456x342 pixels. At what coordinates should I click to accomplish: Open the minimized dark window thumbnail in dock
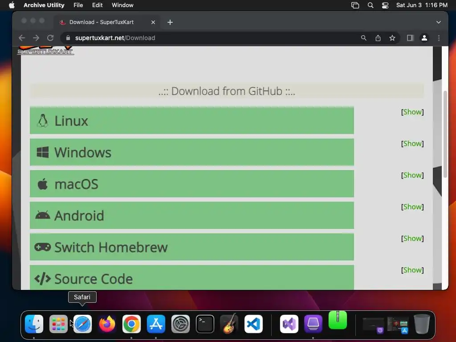373,325
